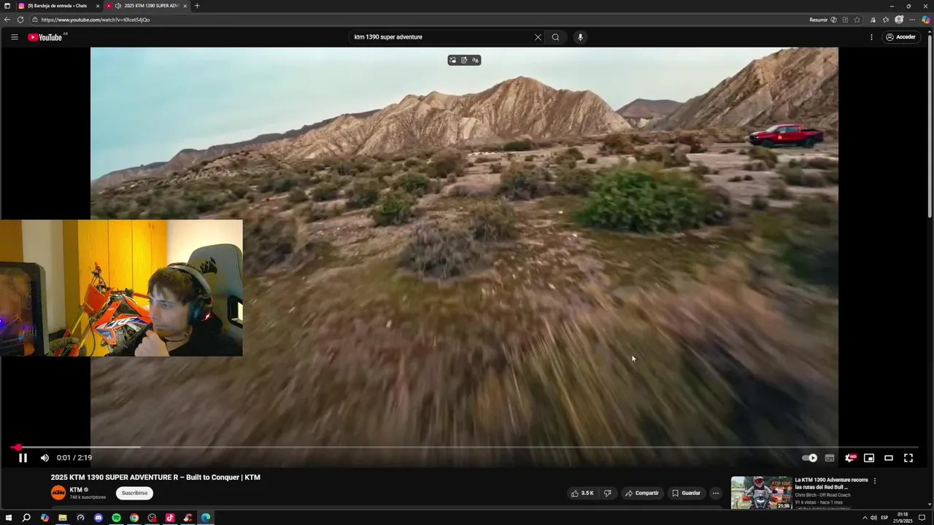Open the browser profile avatar
The width and height of the screenshot is (934, 525).
tap(899, 20)
